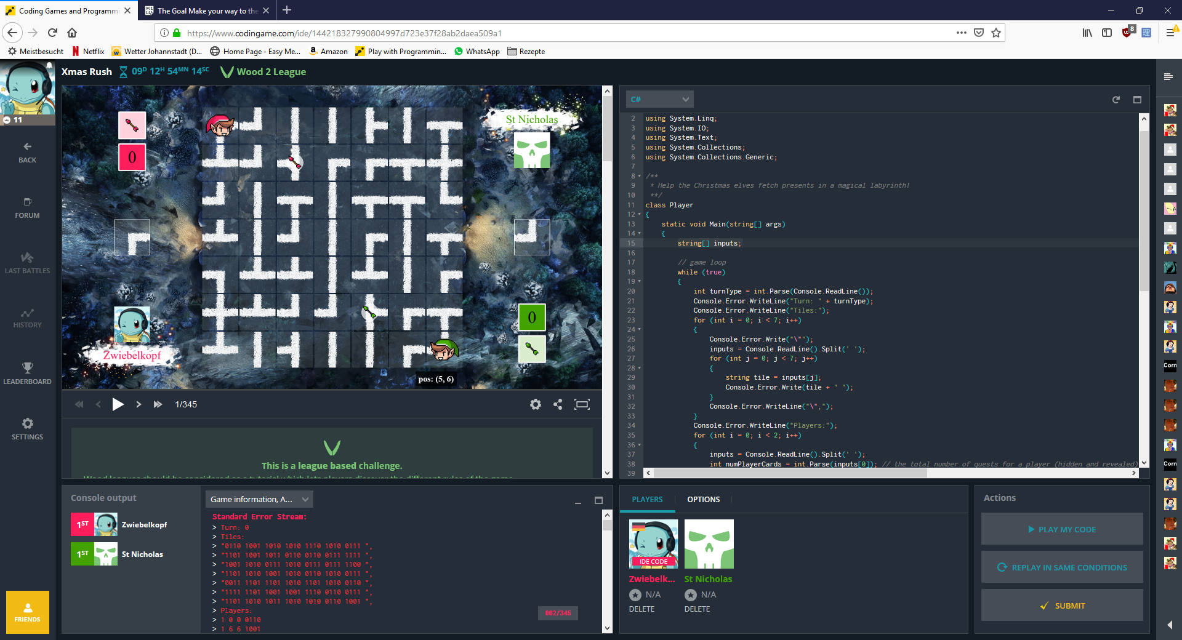
Task: Maximize the code editor panel
Action: point(1137,100)
